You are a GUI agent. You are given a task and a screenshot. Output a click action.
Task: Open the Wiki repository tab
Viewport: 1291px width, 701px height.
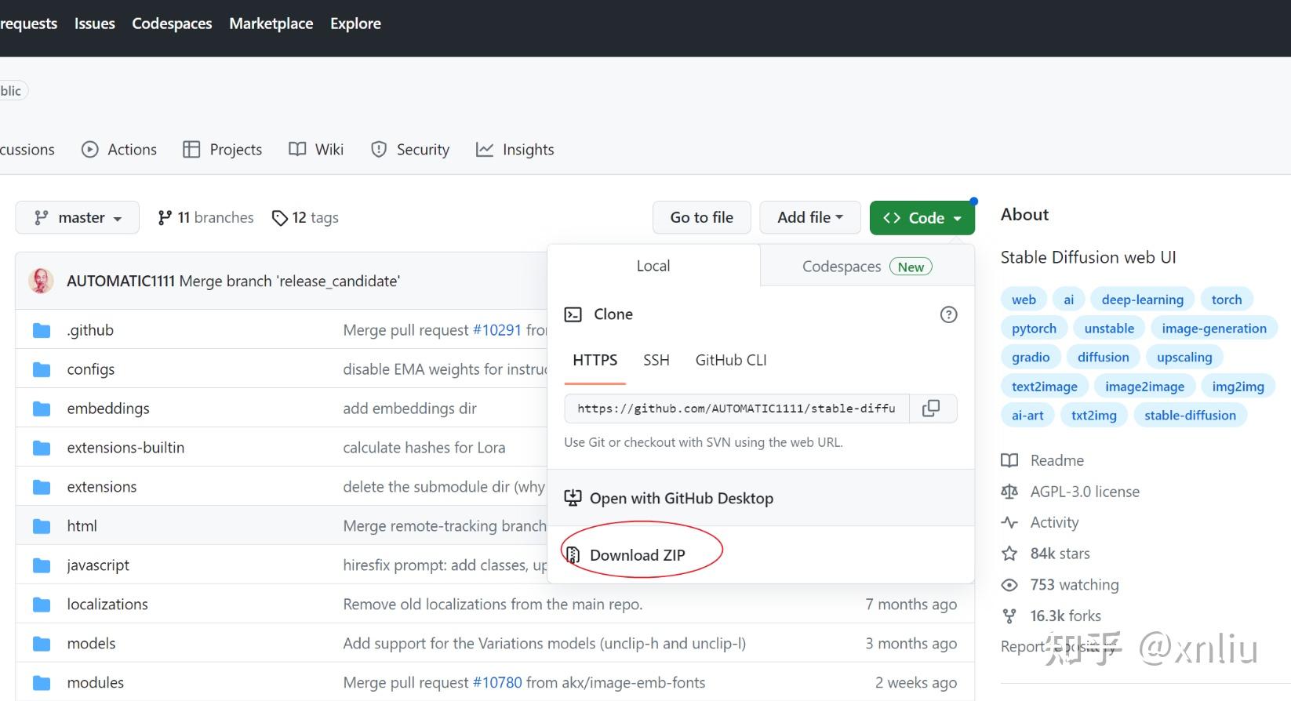tap(317, 150)
